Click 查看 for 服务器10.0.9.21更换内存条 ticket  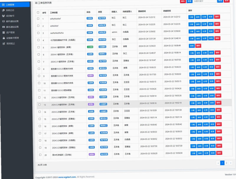[x=212, y=74]
